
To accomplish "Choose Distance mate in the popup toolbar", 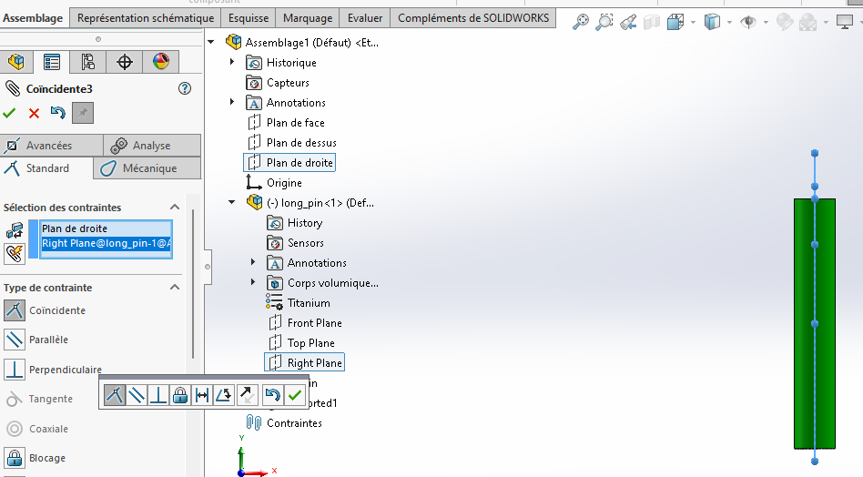I will [x=202, y=395].
